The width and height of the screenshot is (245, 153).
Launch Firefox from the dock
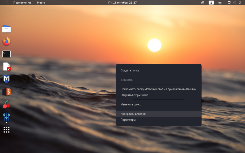click(x=6, y=41)
